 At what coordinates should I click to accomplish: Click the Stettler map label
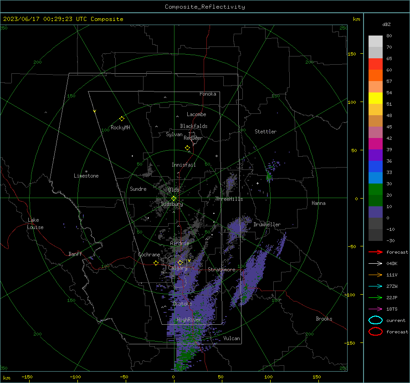pyautogui.click(x=266, y=132)
